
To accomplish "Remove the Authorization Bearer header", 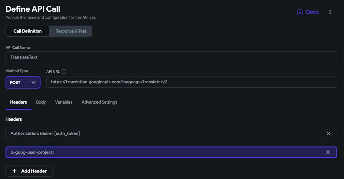I will pos(328,133).
